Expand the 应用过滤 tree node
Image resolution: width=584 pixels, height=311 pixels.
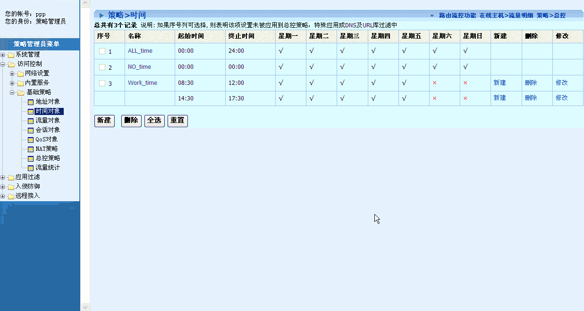coord(3,177)
